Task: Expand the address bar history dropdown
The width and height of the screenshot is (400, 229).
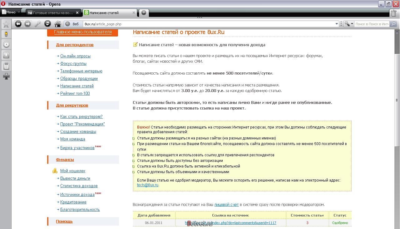Action: (337, 24)
